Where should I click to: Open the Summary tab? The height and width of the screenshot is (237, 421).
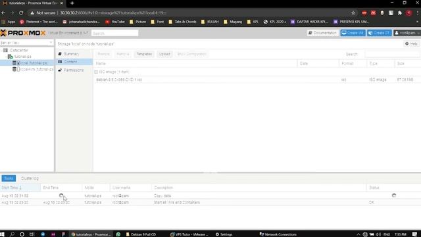tap(71, 54)
